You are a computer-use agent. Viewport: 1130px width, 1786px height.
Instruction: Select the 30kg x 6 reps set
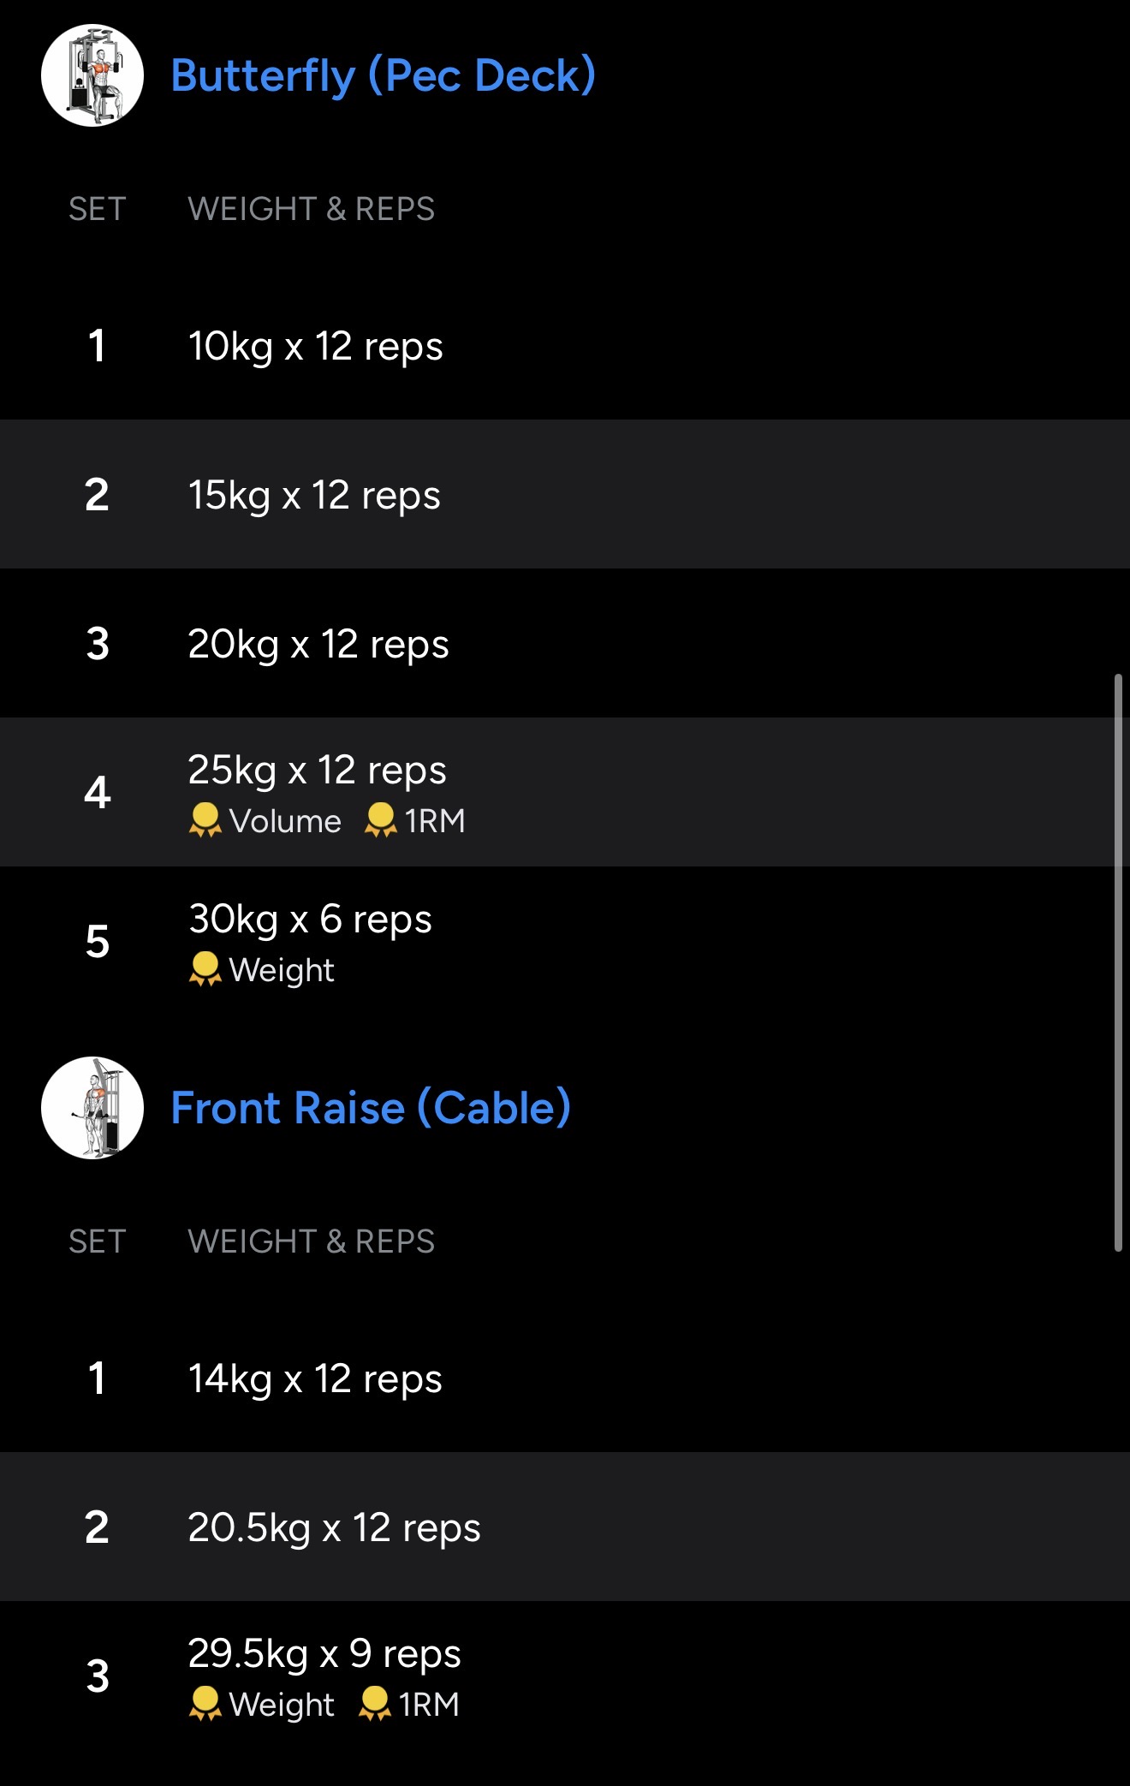[310, 919]
